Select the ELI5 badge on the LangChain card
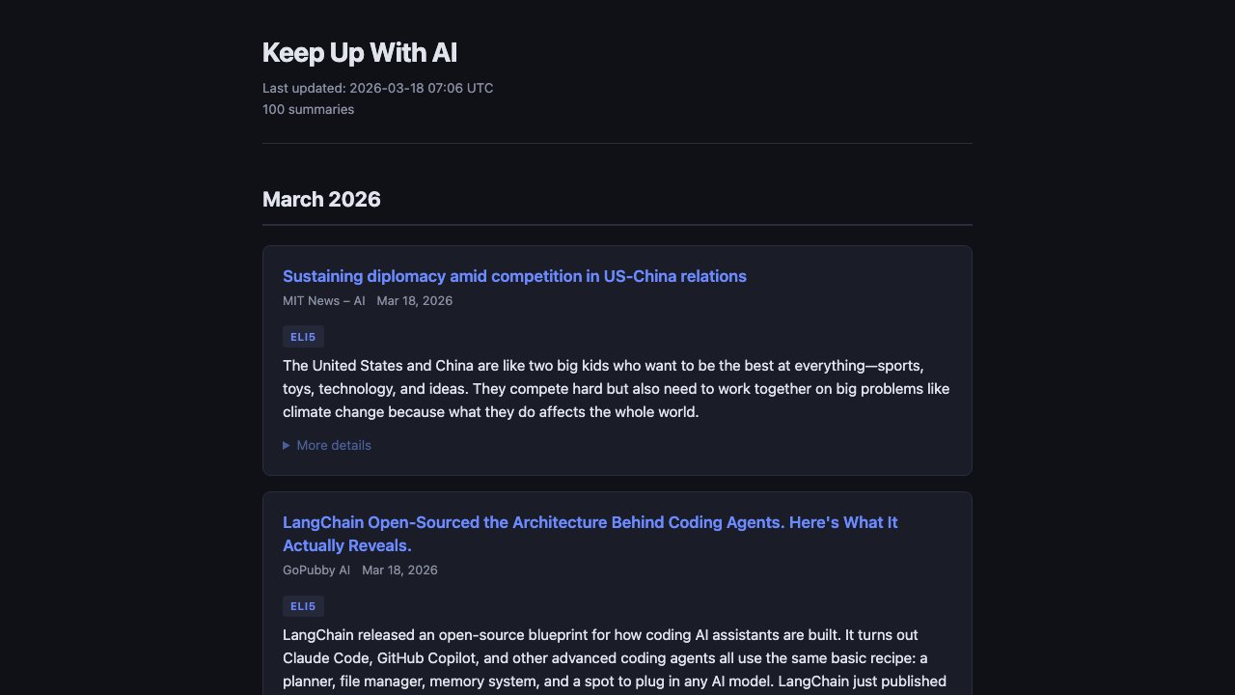Viewport: 1235px width, 695px height. coord(303,606)
